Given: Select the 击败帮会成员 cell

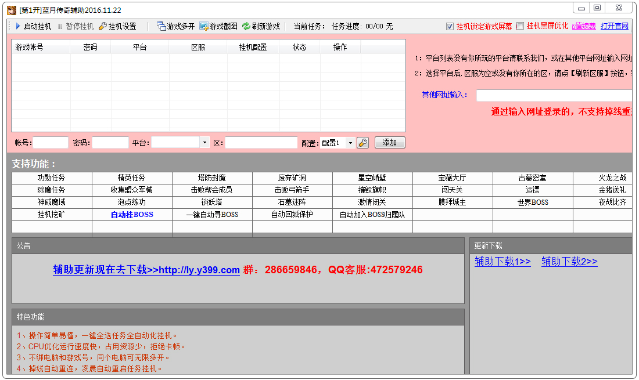Looking at the screenshot, I should [212, 190].
